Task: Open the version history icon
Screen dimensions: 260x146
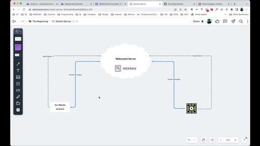Action: click(212, 140)
